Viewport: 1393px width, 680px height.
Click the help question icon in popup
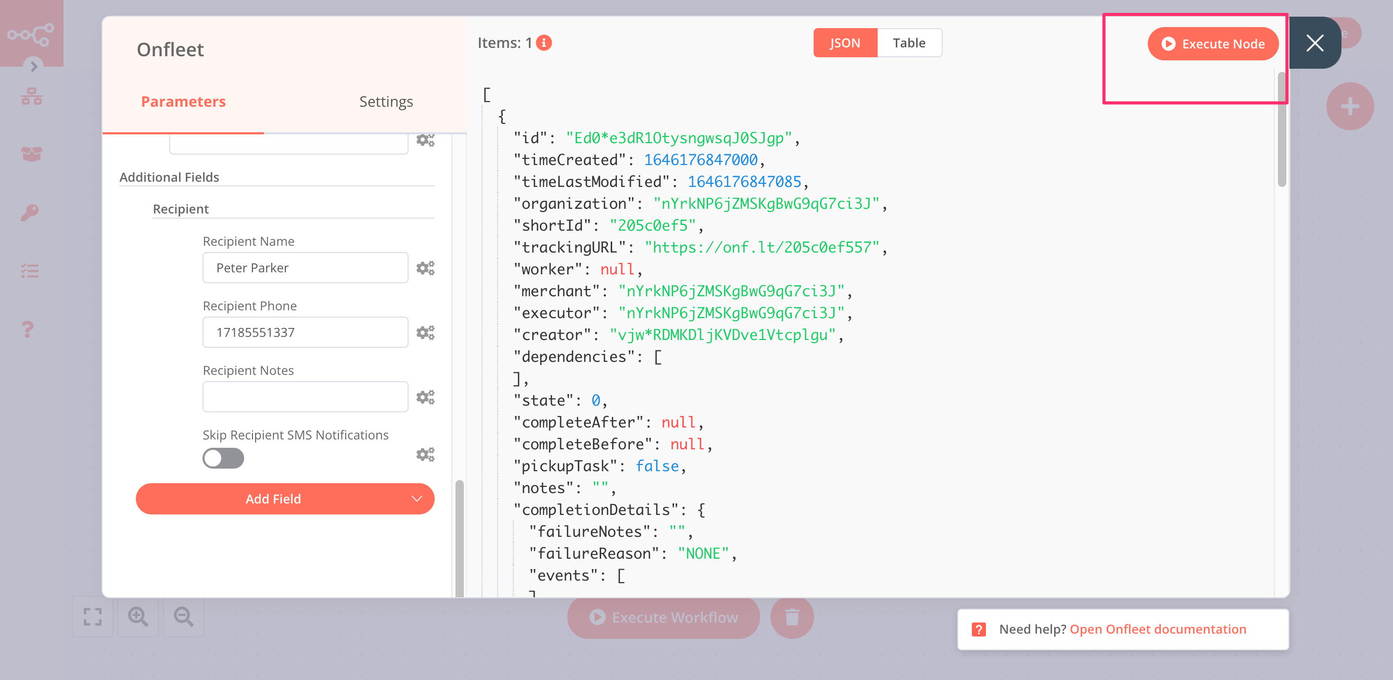pyautogui.click(x=979, y=629)
